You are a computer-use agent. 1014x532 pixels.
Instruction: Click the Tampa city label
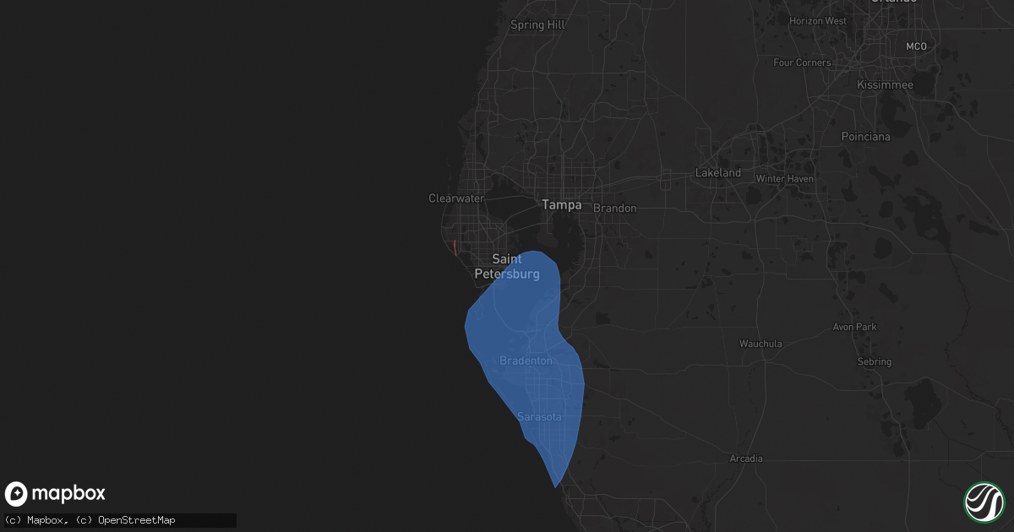pyautogui.click(x=561, y=205)
